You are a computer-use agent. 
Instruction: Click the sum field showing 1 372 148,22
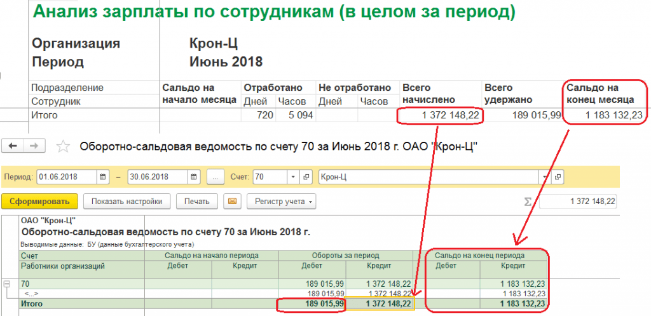click(x=578, y=202)
